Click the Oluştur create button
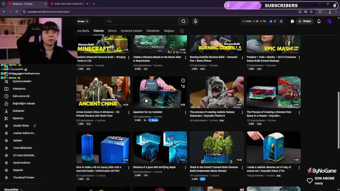 pyautogui.click(x=304, y=21)
